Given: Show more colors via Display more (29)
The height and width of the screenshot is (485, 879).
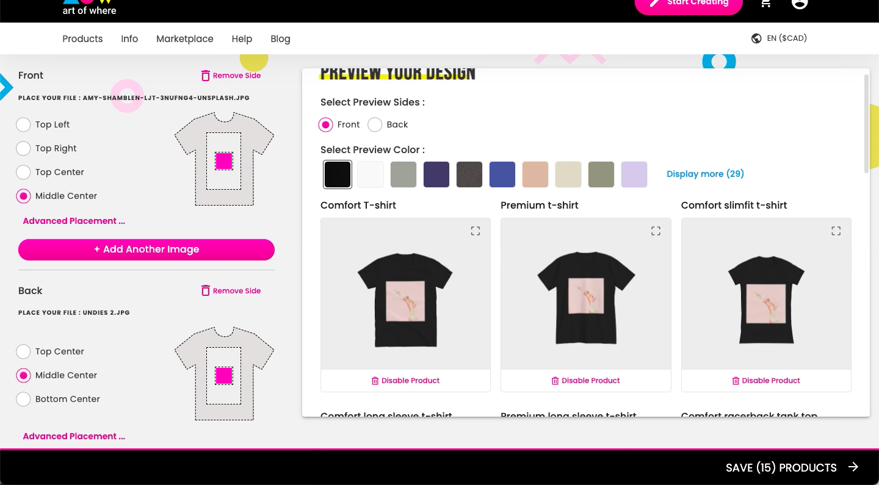Looking at the screenshot, I should click(705, 174).
